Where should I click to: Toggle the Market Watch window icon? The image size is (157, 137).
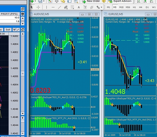coord(50,1)
